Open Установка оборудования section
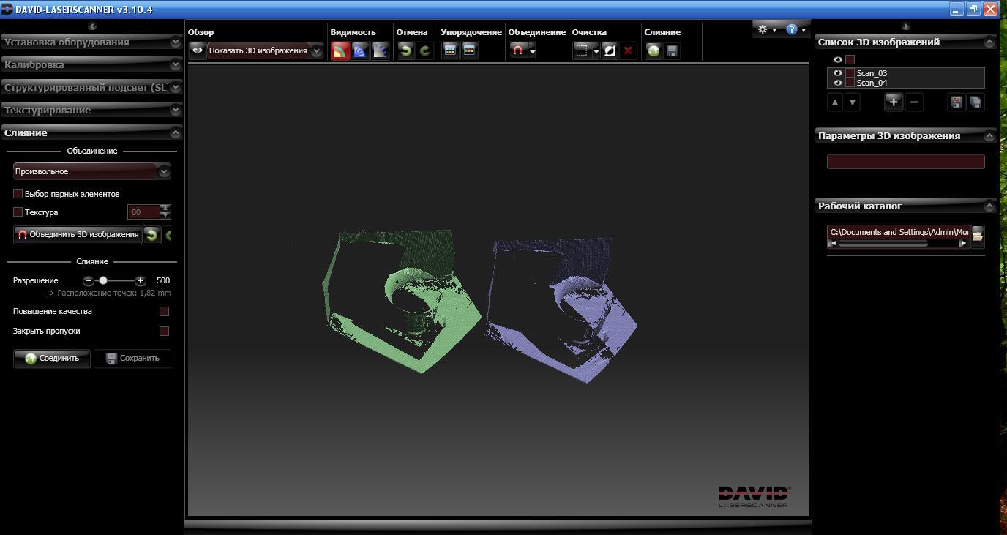 [91, 42]
